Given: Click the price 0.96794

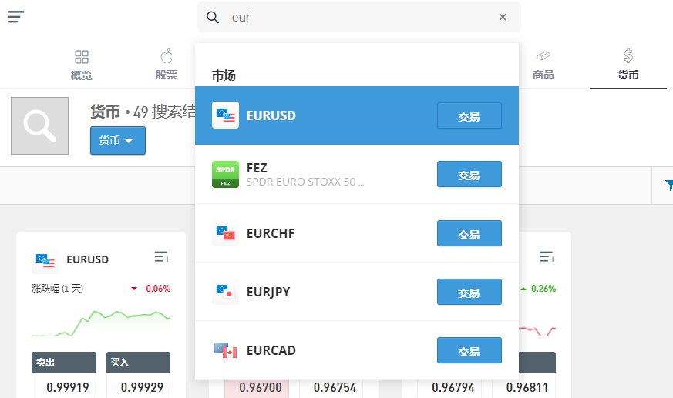Looking at the screenshot, I should (453, 387).
